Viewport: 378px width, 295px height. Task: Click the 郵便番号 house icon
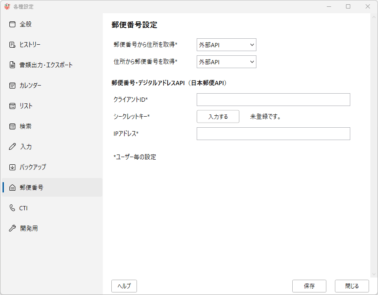coord(12,187)
